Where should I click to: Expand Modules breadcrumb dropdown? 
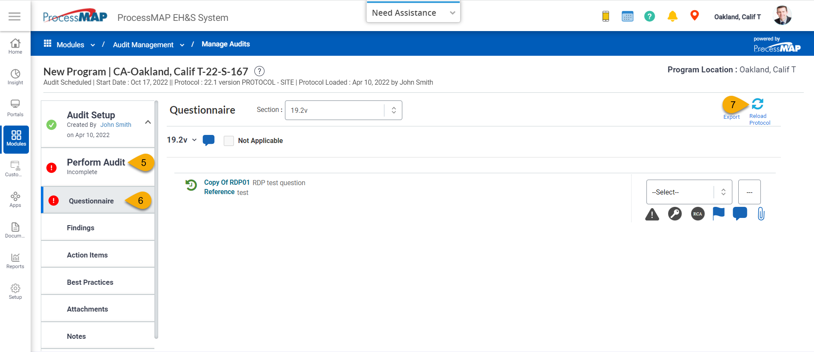(93, 45)
